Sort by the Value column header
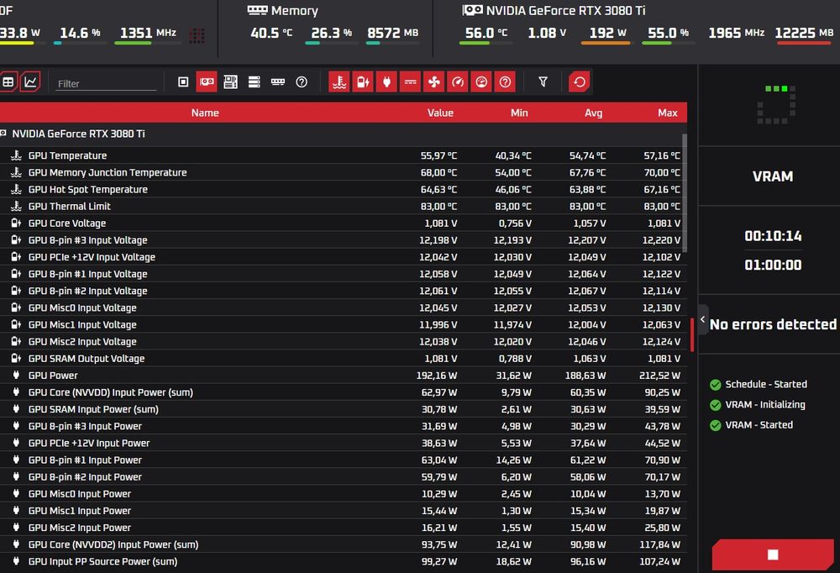The width and height of the screenshot is (840, 573). tap(440, 113)
